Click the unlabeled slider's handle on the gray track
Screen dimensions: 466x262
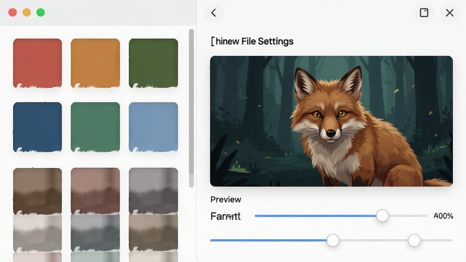[414, 240]
